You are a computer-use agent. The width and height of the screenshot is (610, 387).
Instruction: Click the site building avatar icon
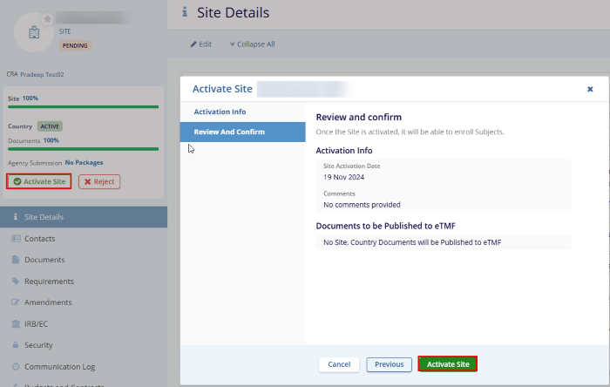point(34,32)
